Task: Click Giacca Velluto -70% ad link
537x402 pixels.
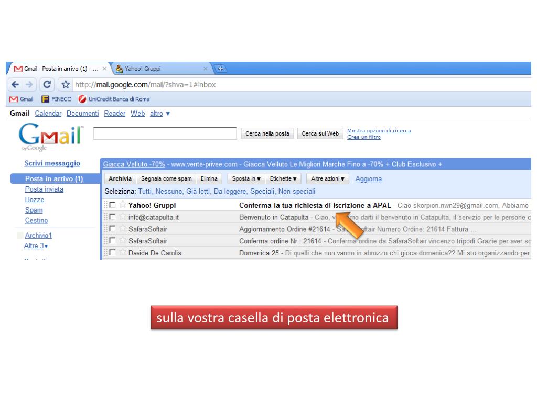Action: [x=134, y=164]
